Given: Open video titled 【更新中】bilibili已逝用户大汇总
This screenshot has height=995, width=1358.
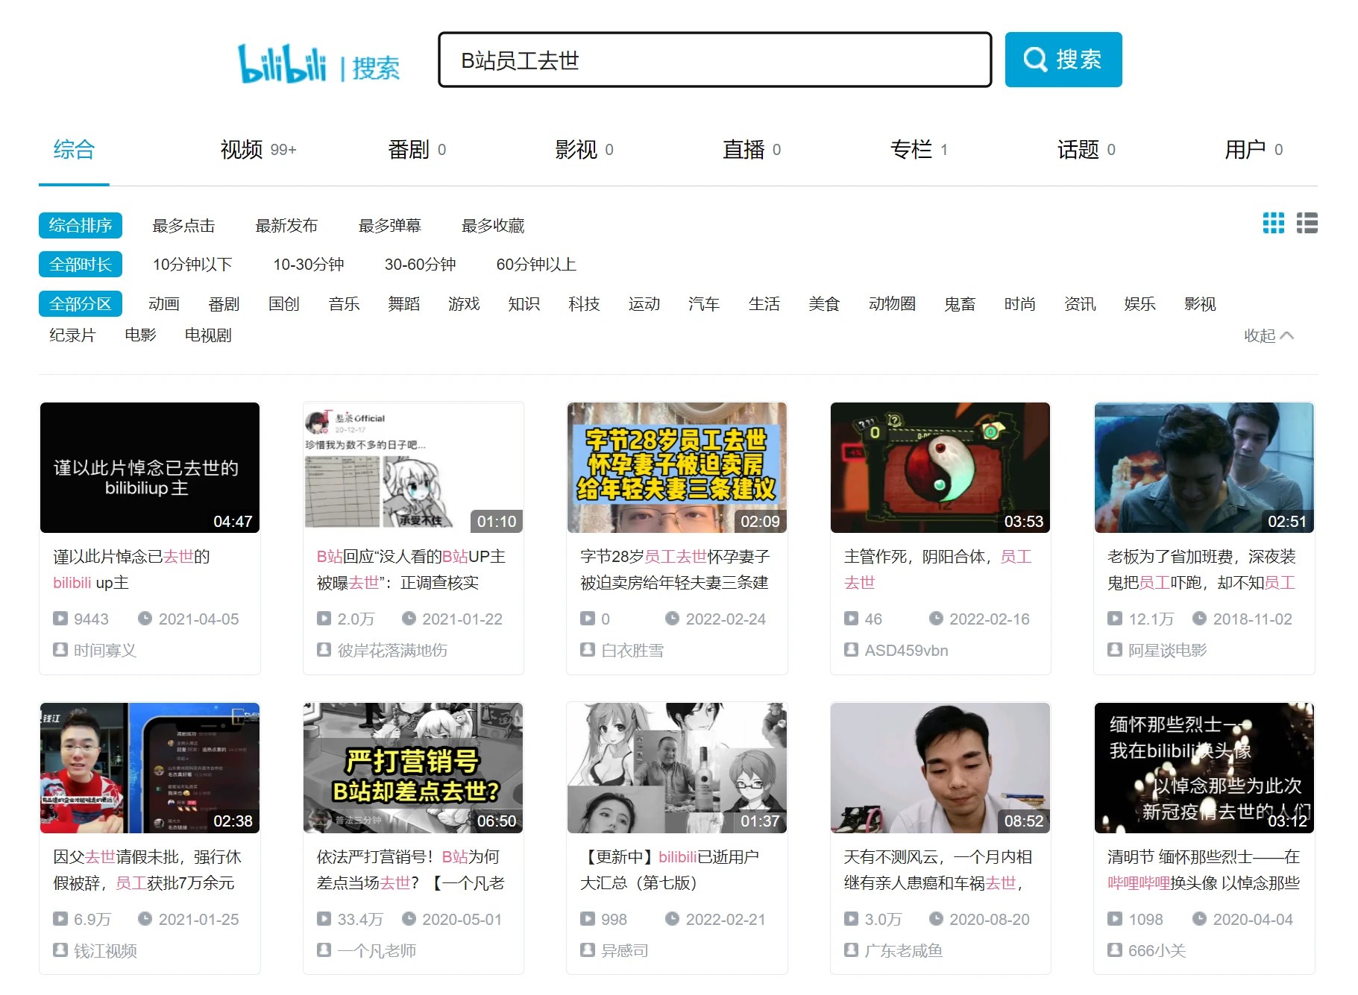Looking at the screenshot, I should click(670, 870).
